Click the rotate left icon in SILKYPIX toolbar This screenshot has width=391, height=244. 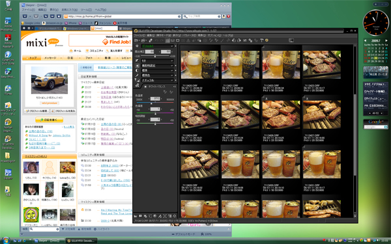coord(234,40)
